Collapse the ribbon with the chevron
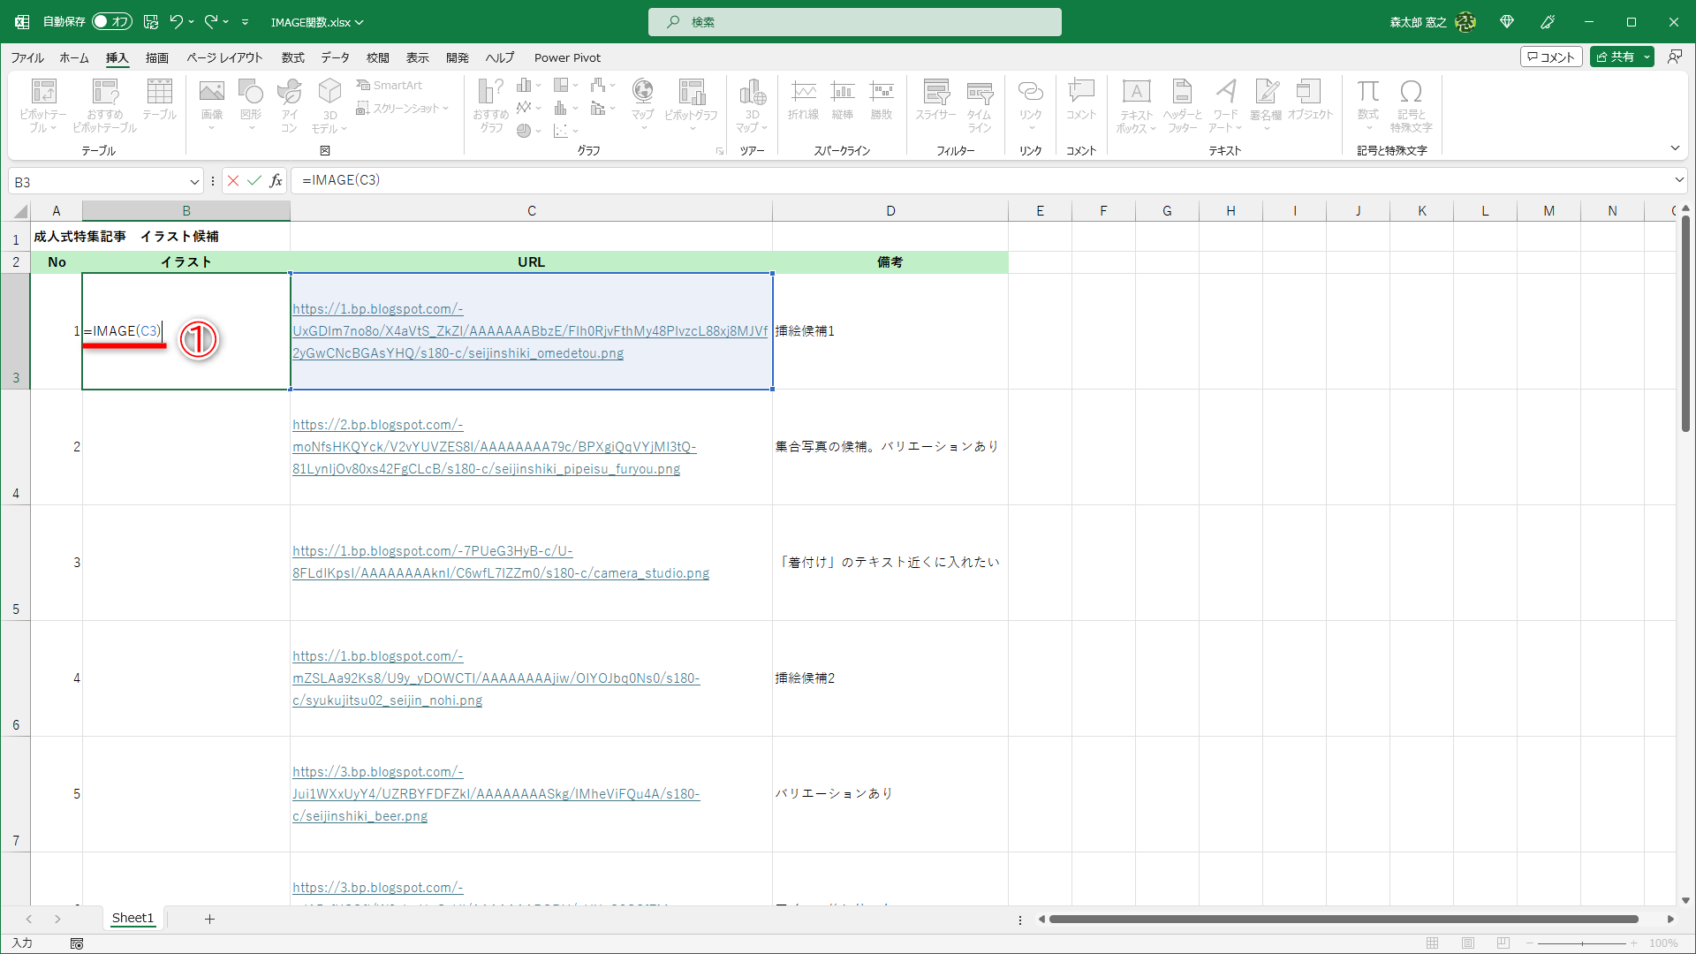Image resolution: width=1696 pixels, height=954 pixels. [x=1676, y=148]
